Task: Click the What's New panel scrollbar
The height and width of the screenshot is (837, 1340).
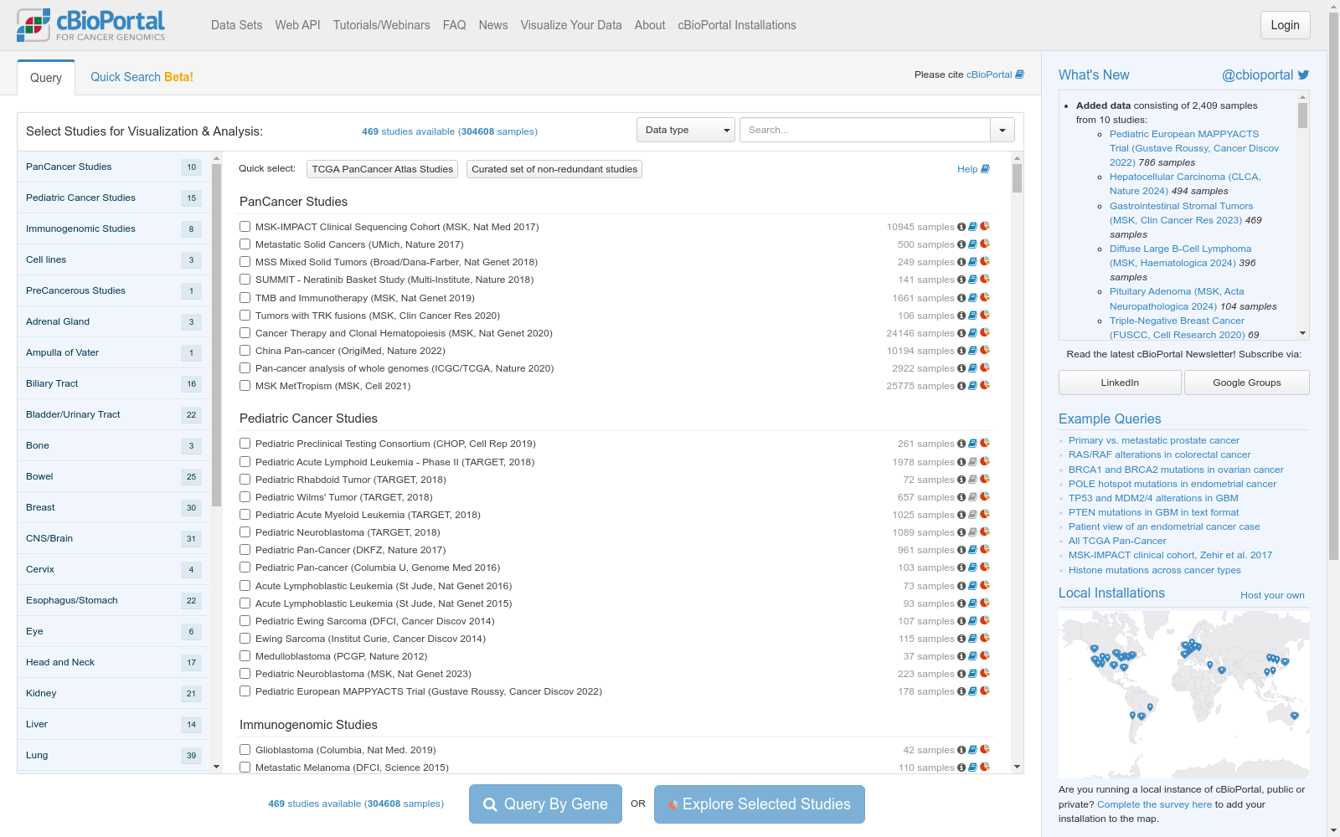Action: pos(1302,115)
